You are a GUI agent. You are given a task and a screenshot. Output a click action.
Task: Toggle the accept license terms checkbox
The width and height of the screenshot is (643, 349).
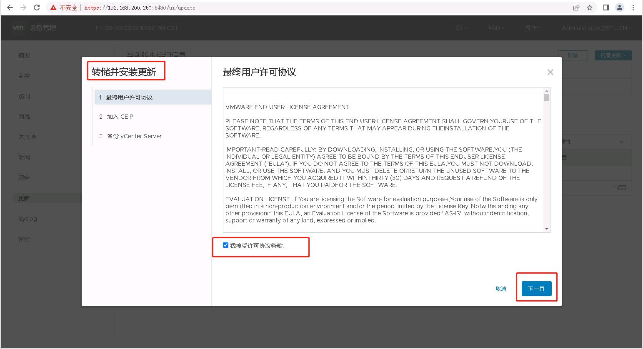pos(225,245)
